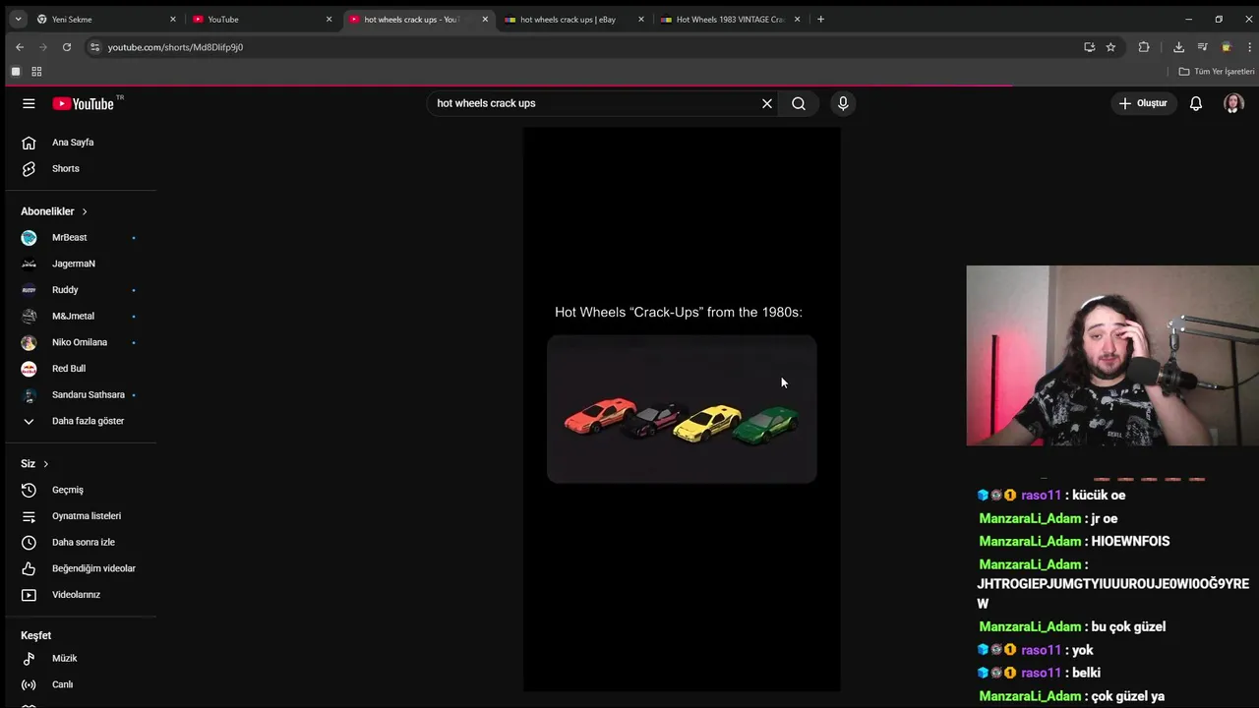Open apps grid in bookmarks bar

[x=36, y=72]
